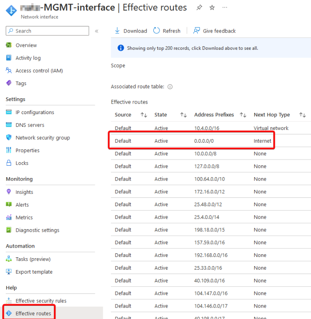Sort table by State column
The height and width of the screenshot is (319, 311).
tap(183, 115)
